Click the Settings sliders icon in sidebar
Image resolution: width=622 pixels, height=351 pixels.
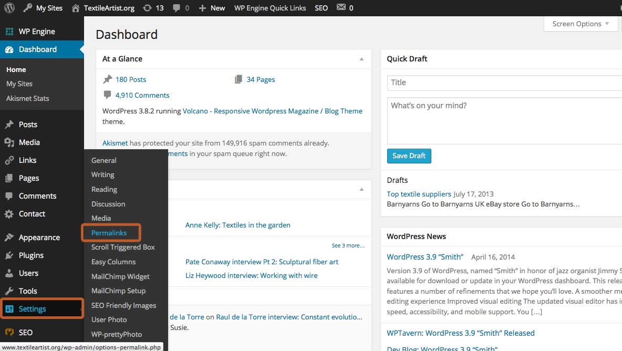click(x=9, y=309)
